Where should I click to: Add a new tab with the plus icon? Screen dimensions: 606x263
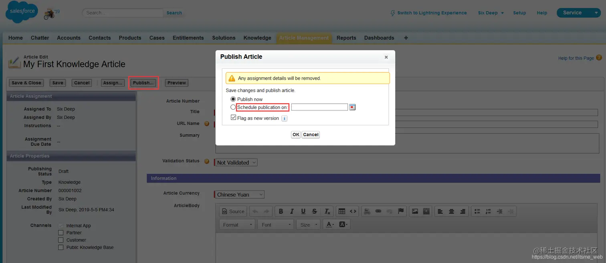(x=406, y=38)
